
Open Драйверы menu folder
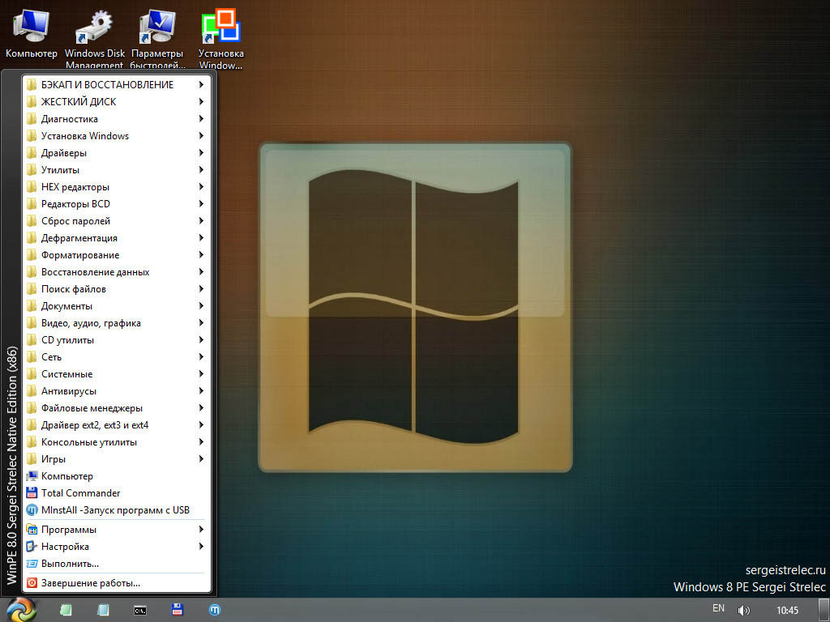pos(115,153)
